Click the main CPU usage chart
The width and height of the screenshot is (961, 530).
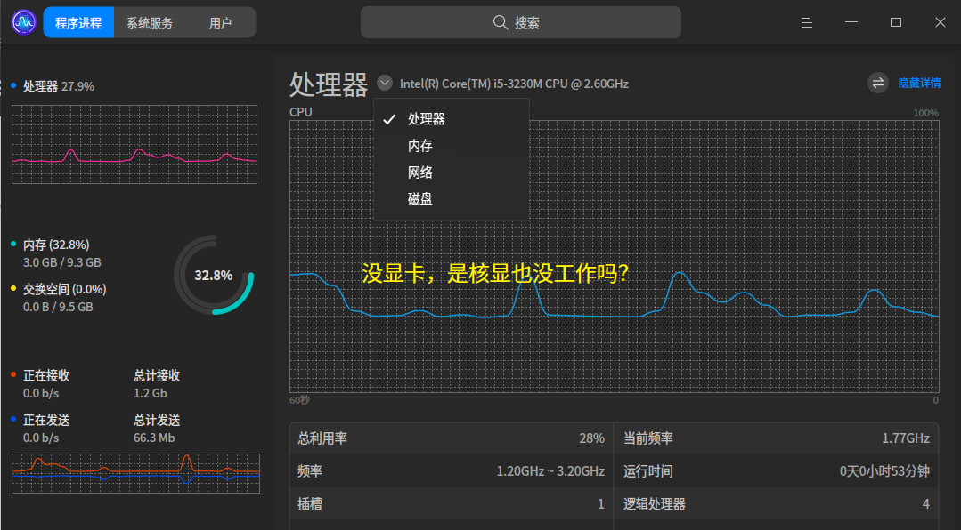coord(615,256)
